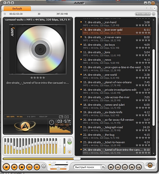Click the next playlist tab arrow
Image resolution: width=159 pixels, height=174 pixels.
[x=151, y=8]
